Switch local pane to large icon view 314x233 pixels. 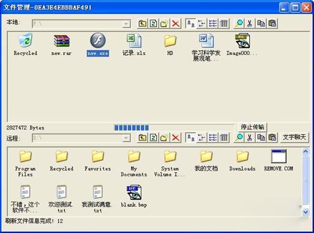tap(191, 24)
